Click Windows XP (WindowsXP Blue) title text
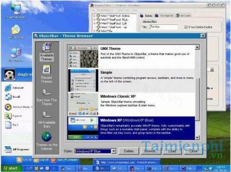231x172 pixels. 127,120
